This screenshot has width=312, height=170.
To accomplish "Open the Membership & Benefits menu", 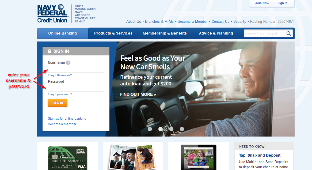I will pyautogui.click(x=165, y=33).
